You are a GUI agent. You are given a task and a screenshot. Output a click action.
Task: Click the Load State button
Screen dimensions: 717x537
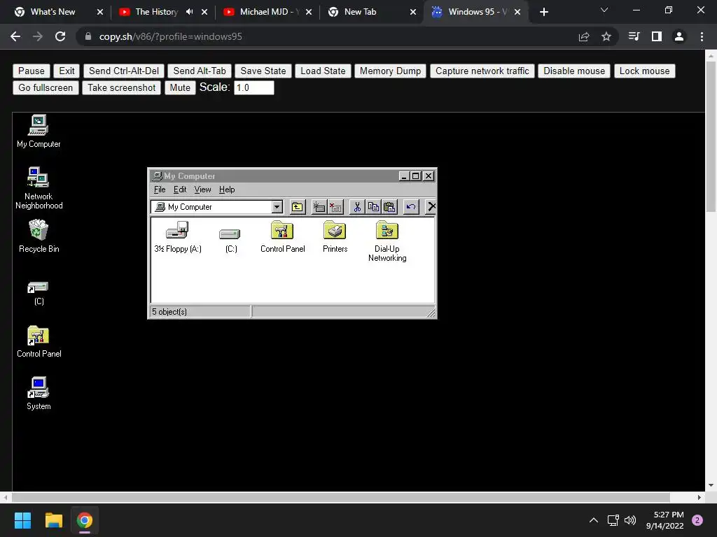323,71
